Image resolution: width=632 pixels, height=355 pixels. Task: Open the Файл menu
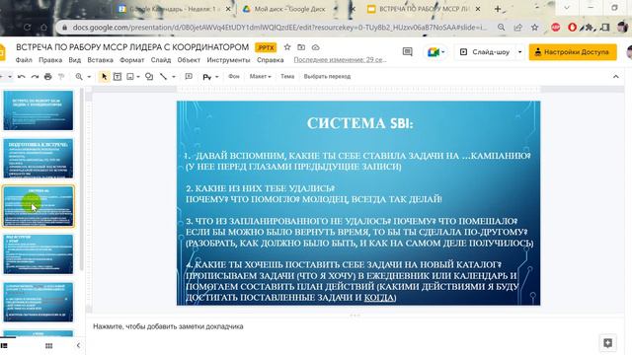[x=24, y=60]
